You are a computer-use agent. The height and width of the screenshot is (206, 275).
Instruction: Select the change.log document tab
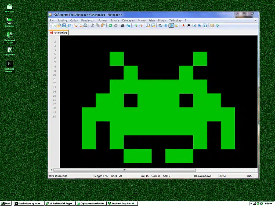59,32
